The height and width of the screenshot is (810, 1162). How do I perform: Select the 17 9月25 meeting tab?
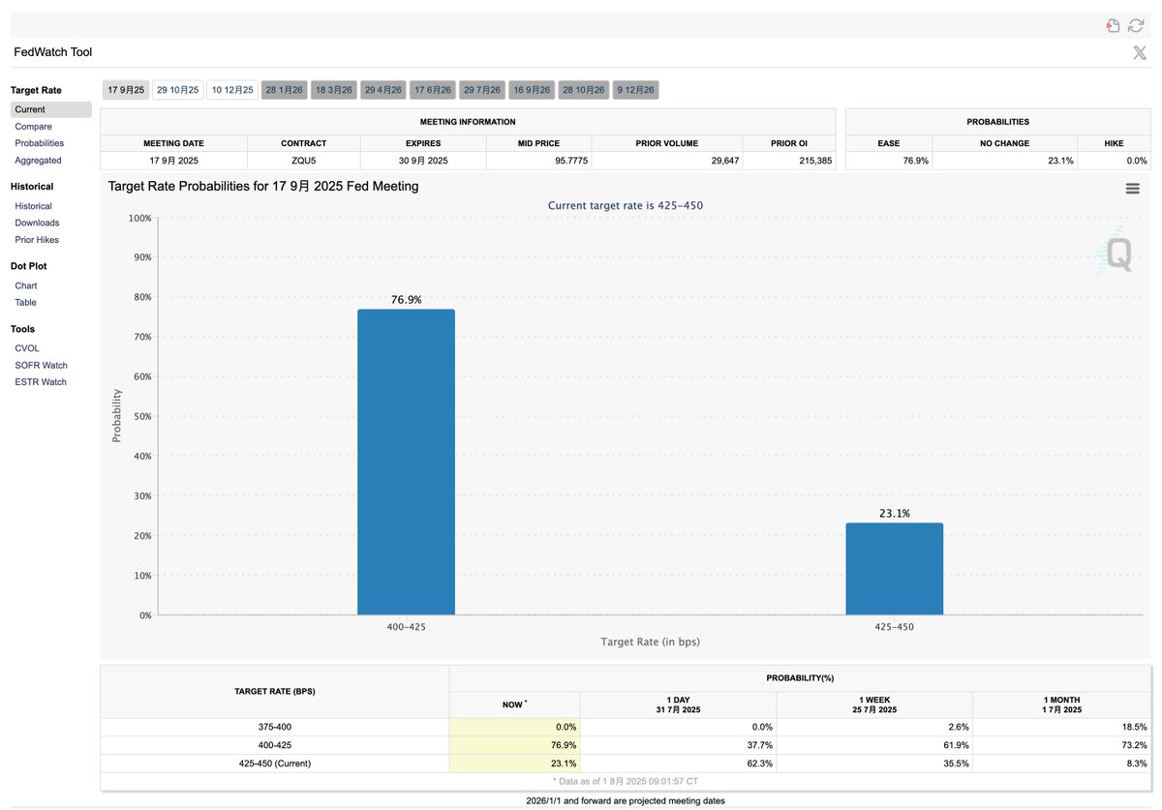click(126, 90)
